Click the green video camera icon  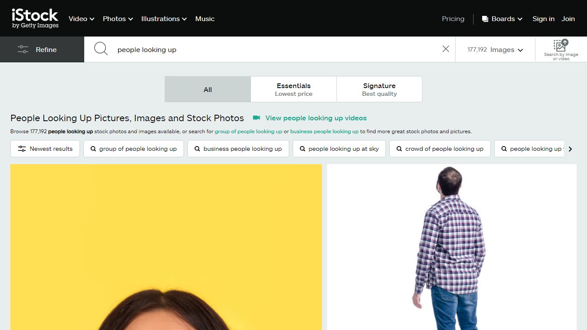point(257,118)
